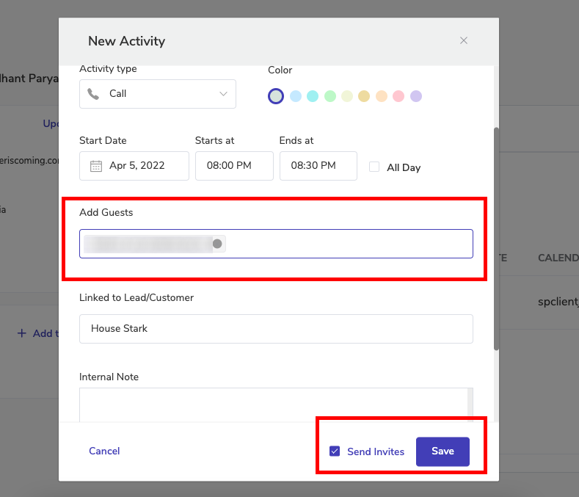Select the selected gray color swatch
This screenshot has width=579, height=497.
(275, 96)
